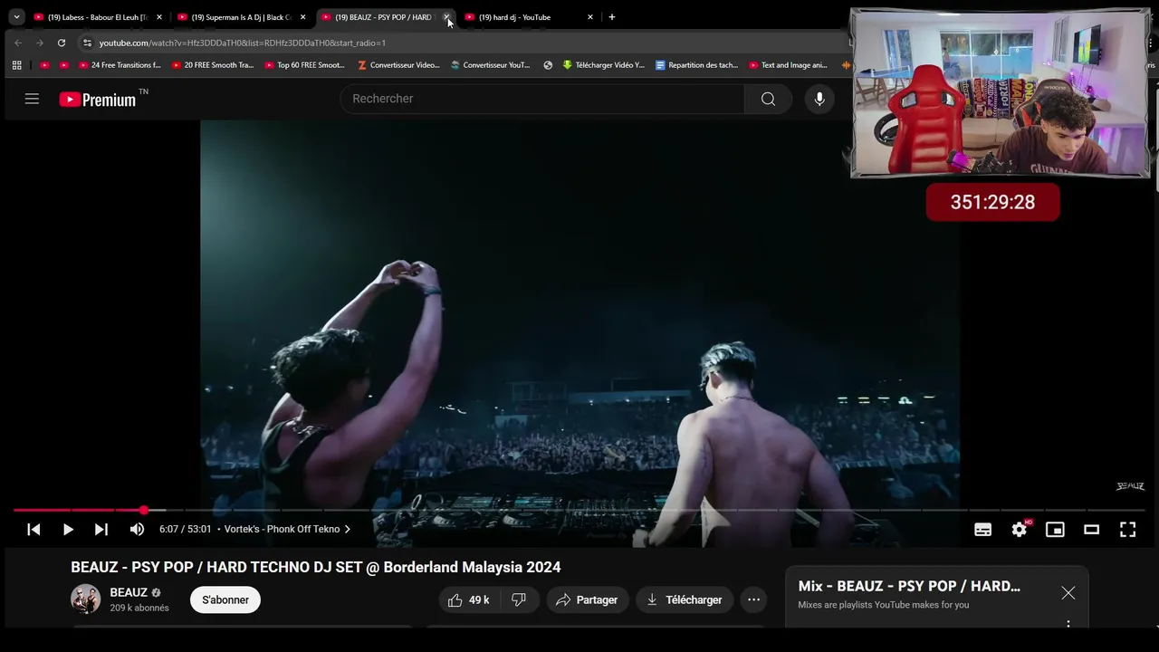Image resolution: width=1159 pixels, height=652 pixels.
Task: Go forward in browser history
Action: tap(40, 43)
